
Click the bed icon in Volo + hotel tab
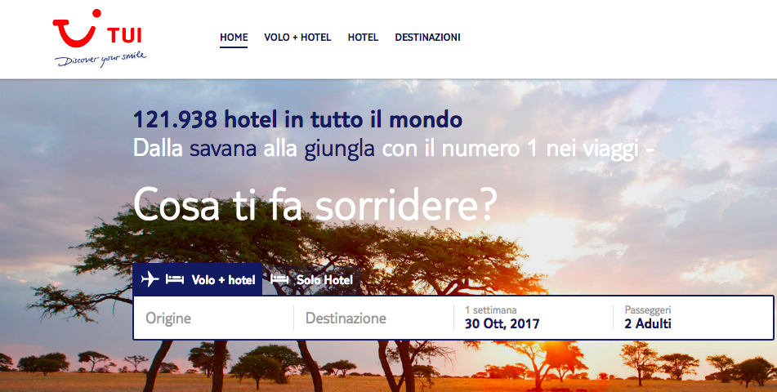pos(174,279)
